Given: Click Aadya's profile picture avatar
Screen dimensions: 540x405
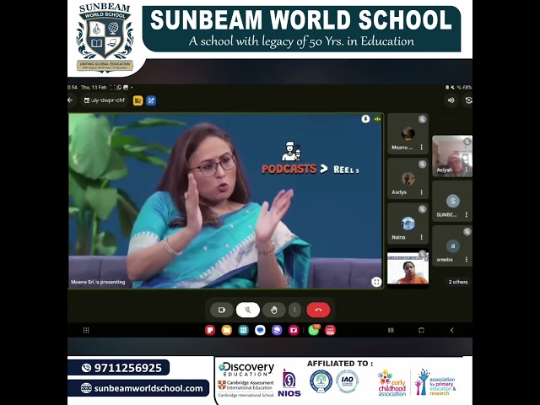Looking at the screenshot, I should tap(408, 179).
